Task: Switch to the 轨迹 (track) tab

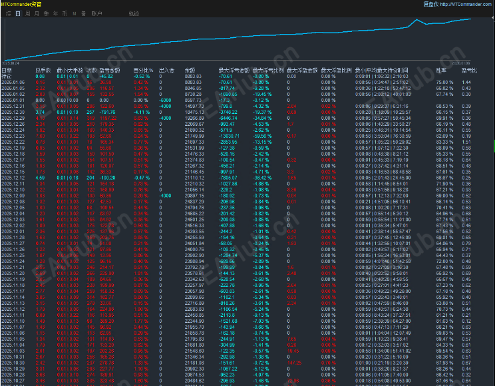Action: click(134, 13)
